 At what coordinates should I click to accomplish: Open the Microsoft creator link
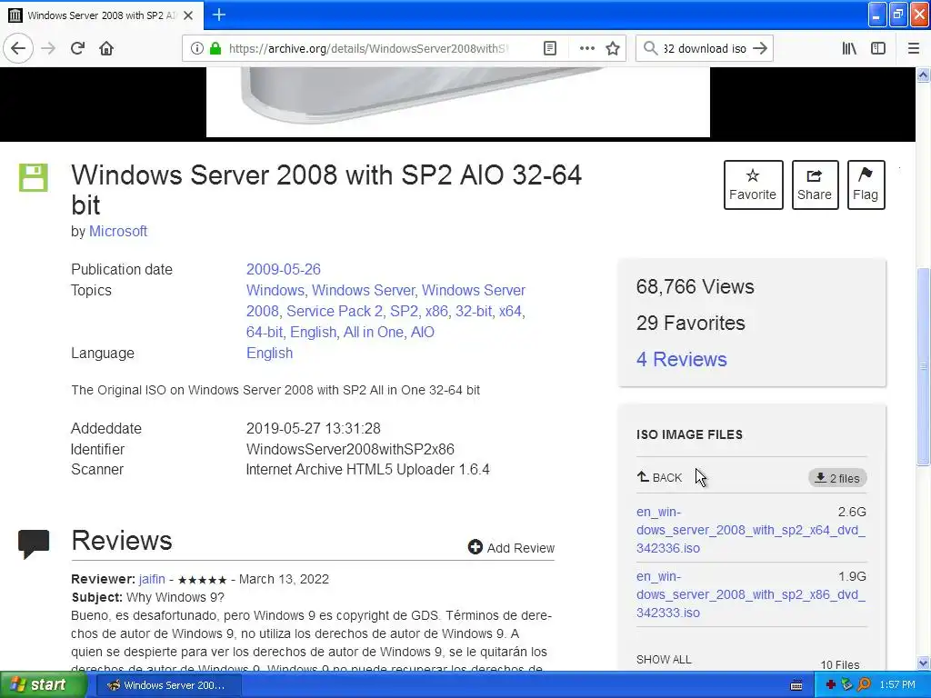tap(118, 231)
